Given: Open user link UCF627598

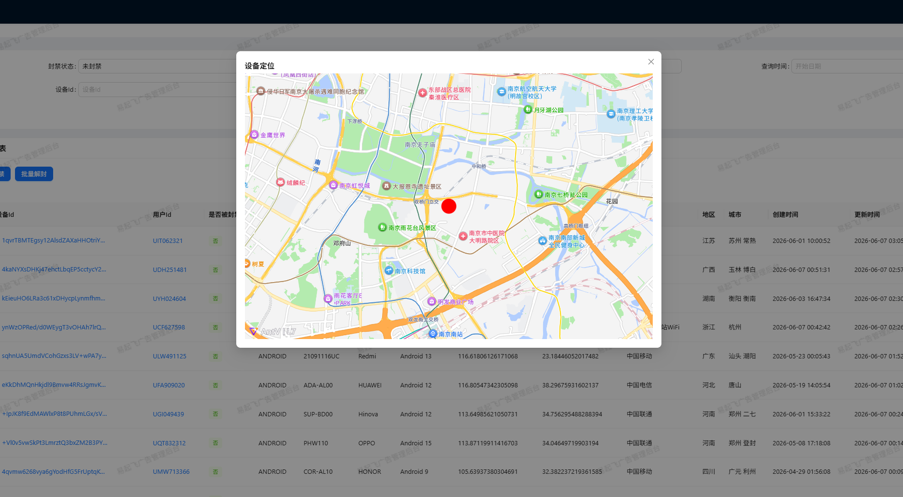Looking at the screenshot, I should coord(169,327).
